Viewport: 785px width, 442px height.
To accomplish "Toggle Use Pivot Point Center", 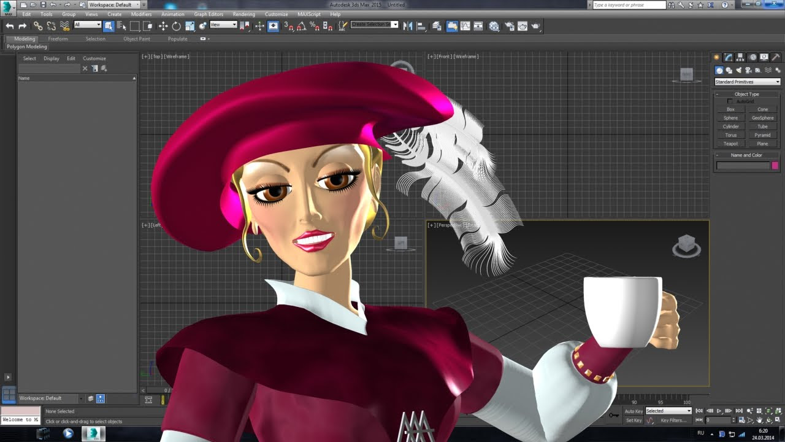I will click(x=245, y=26).
